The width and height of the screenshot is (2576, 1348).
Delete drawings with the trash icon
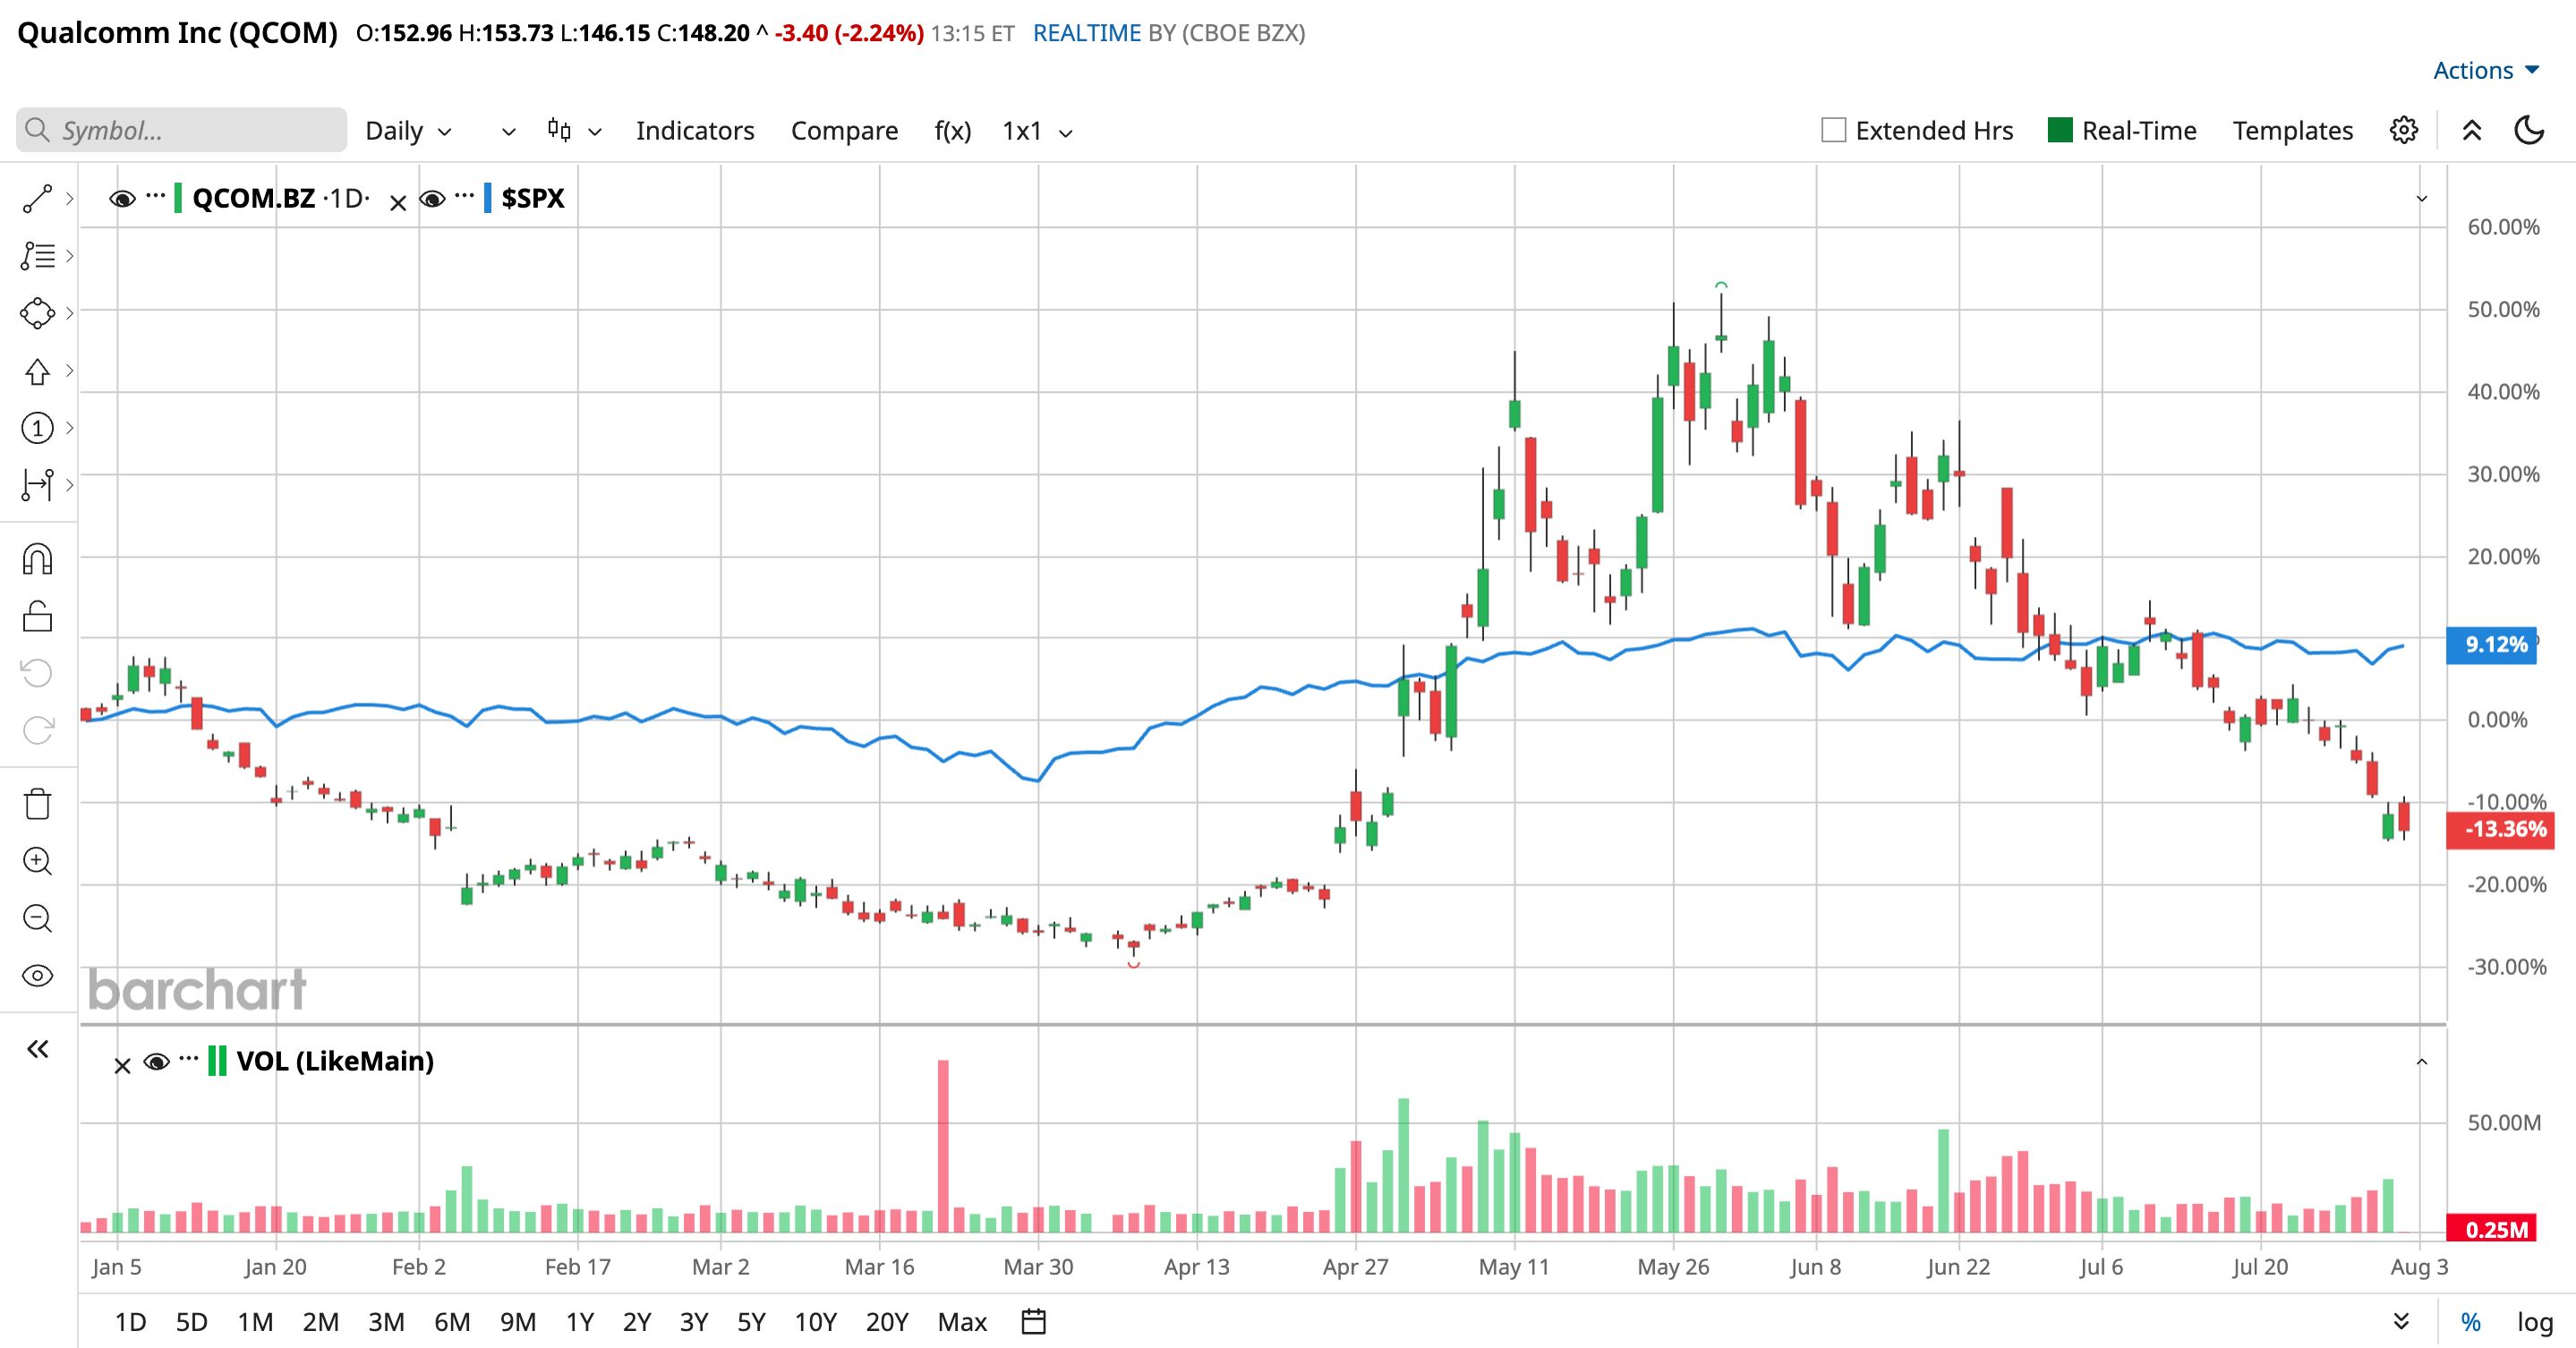pyautogui.click(x=37, y=804)
